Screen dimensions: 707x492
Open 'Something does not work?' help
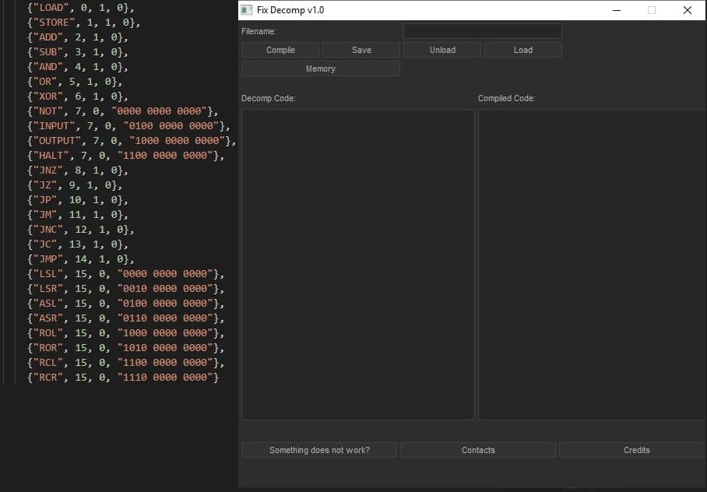(x=319, y=450)
